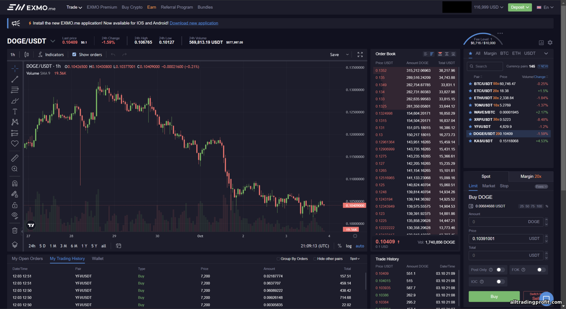566x309 pixels.
Task: Open the Trade dropdown menu
Action: coord(74,7)
